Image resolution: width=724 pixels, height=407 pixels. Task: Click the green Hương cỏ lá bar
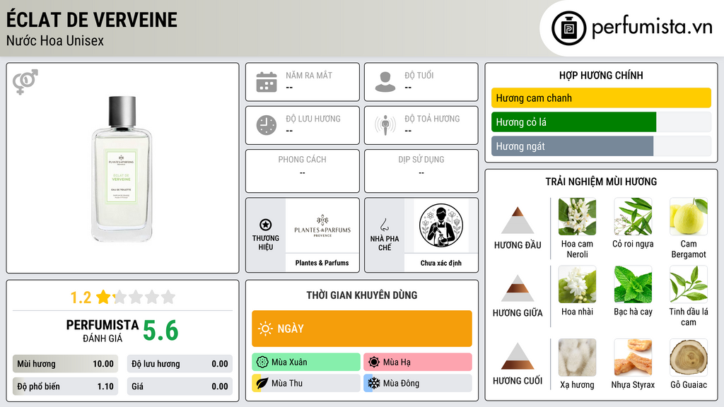pyautogui.click(x=573, y=122)
